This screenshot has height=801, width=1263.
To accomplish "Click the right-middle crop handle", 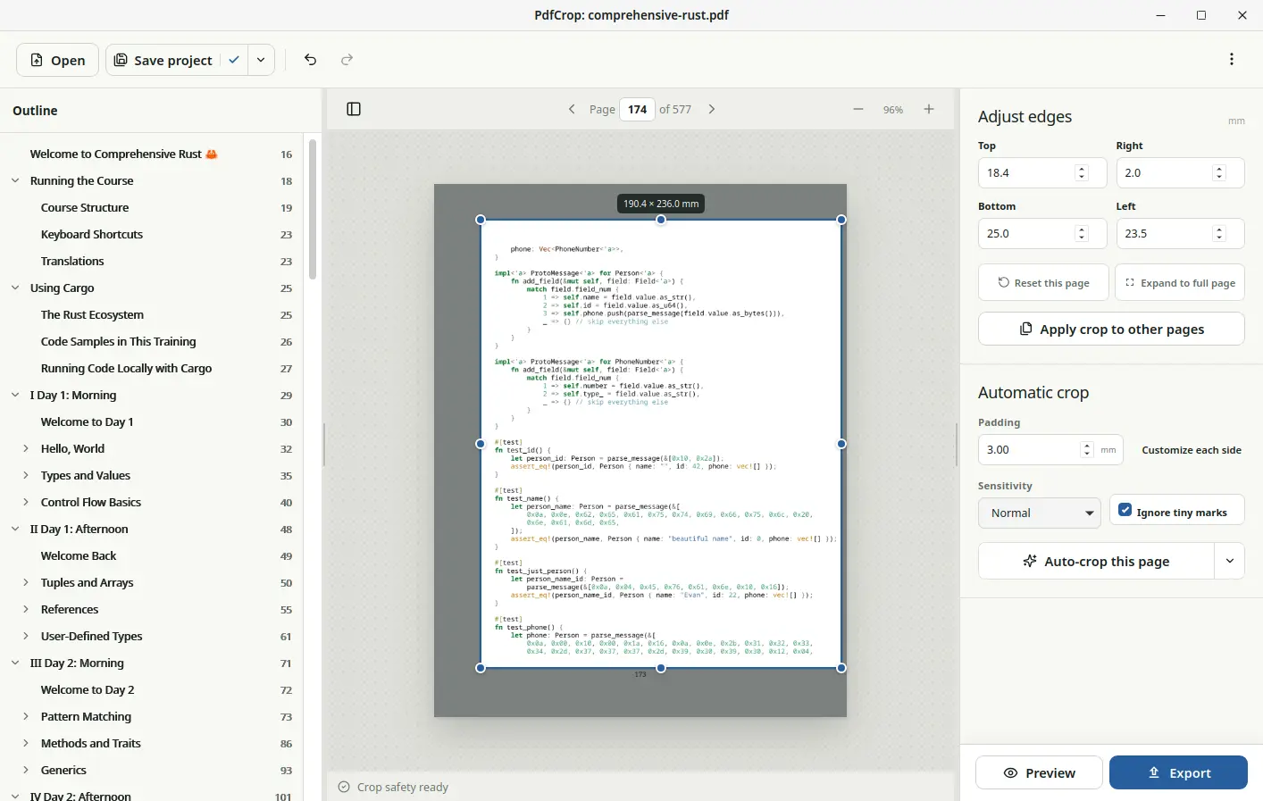I will pos(841,444).
